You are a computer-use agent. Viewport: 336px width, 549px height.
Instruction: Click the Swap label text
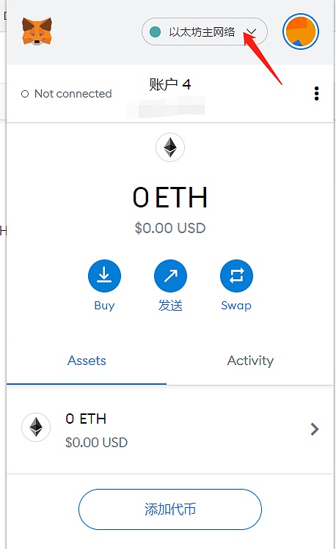pyautogui.click(x=236, y=306)
